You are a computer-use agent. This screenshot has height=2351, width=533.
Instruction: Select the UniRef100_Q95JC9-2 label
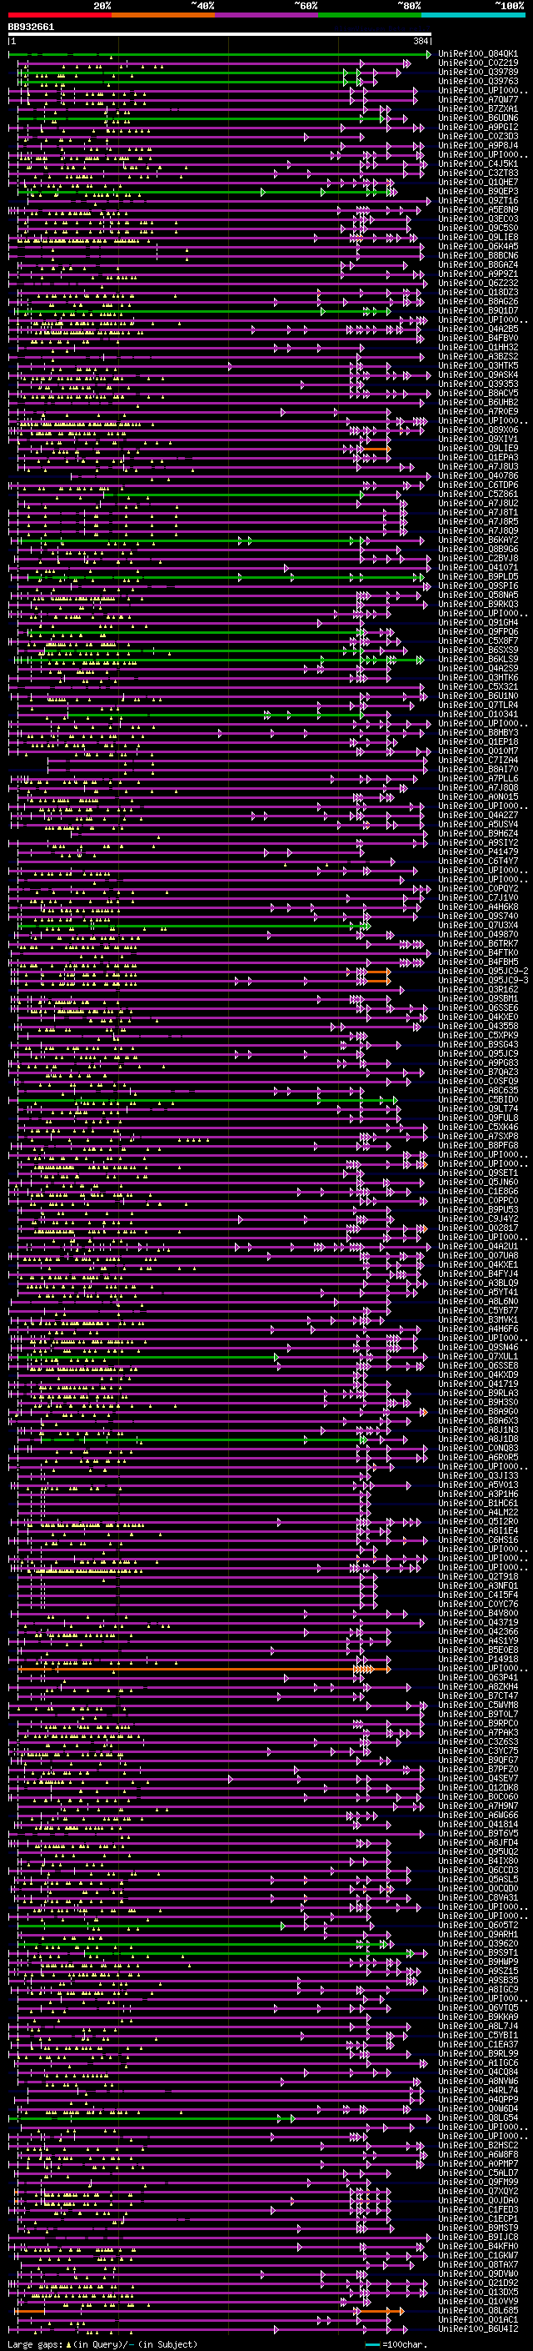tap(483, 971)
